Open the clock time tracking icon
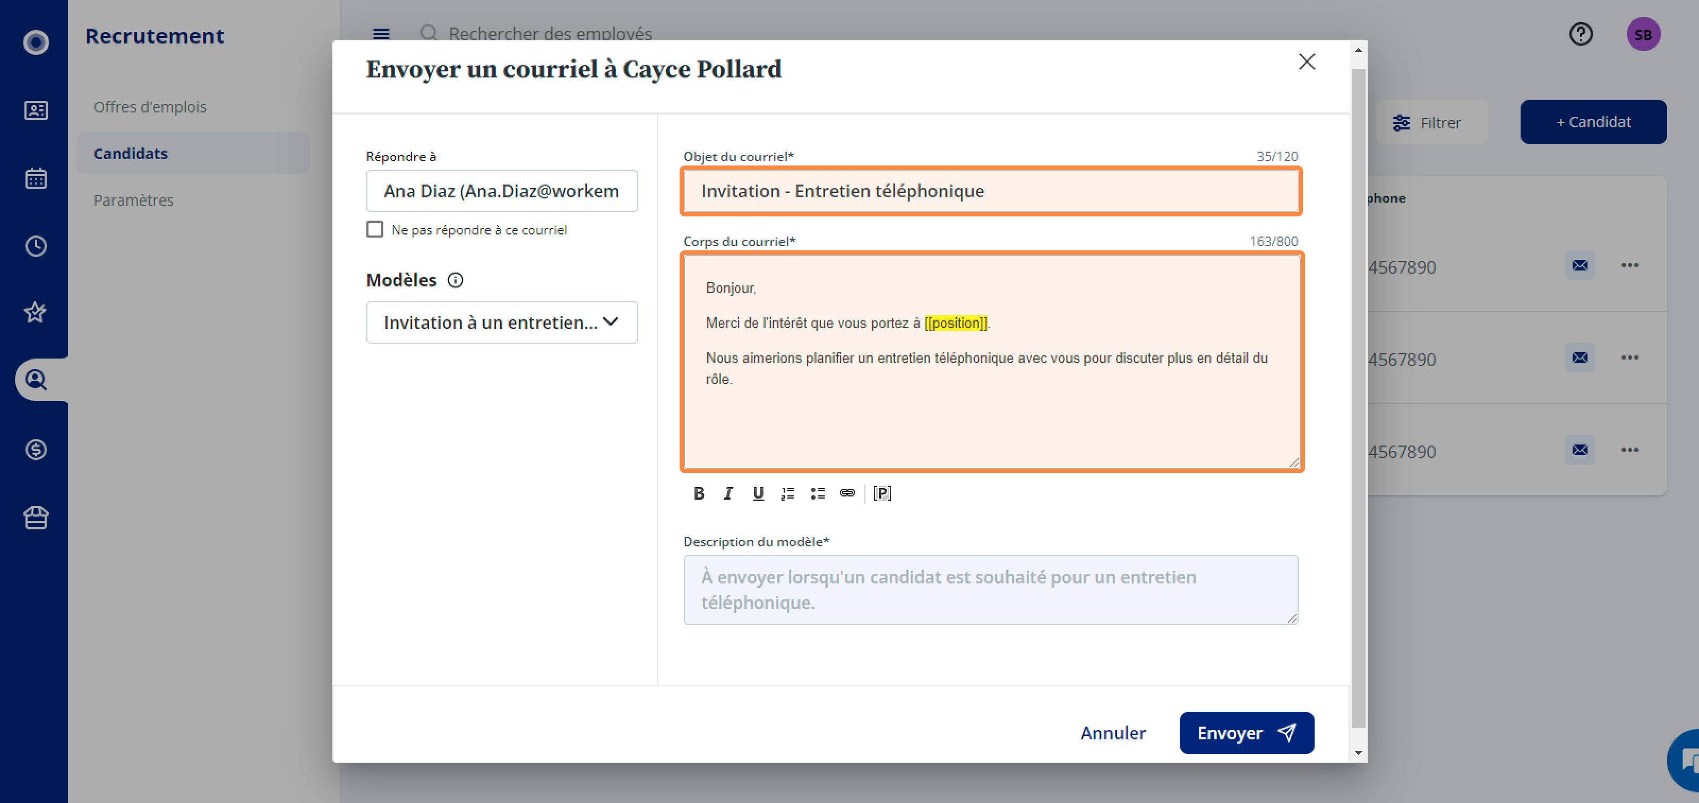Viewport: 1699px width, 803px height. [36, 246]
